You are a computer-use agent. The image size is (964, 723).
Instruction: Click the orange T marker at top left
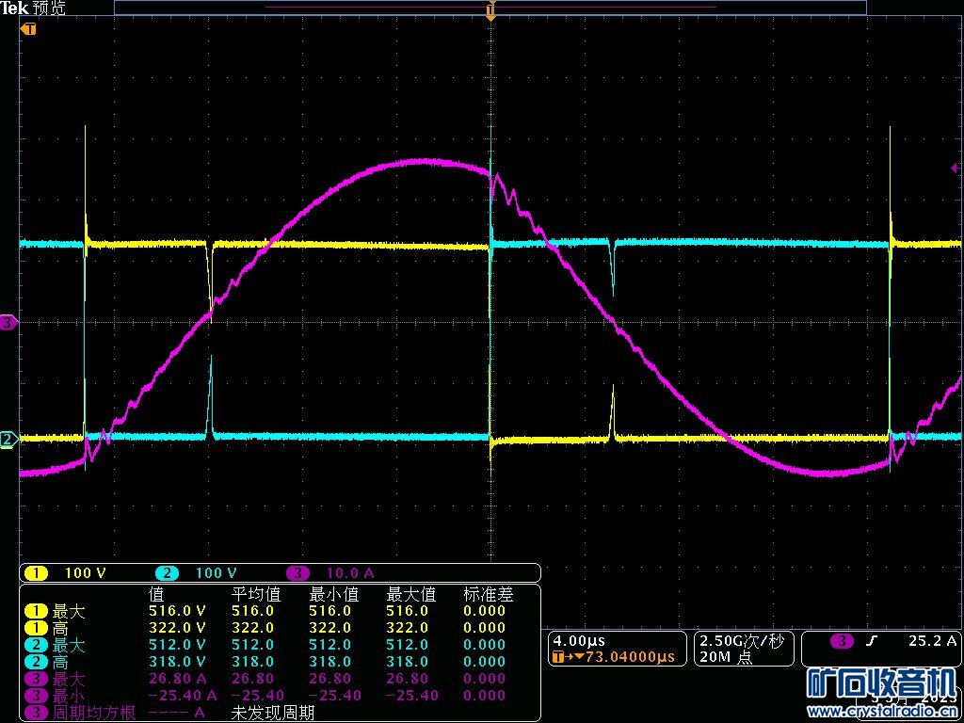(x=27, y=29)
